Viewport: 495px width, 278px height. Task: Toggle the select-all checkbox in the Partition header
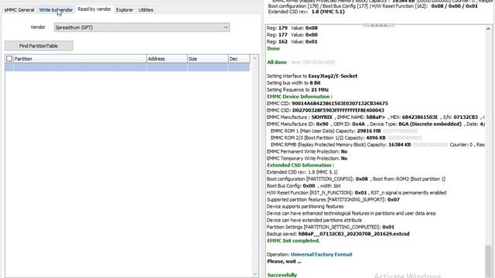[9, 59]
